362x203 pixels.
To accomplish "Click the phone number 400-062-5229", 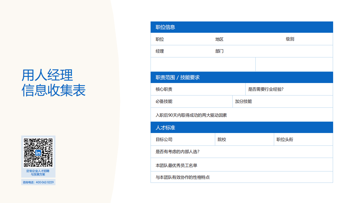I will pos(38,182).
